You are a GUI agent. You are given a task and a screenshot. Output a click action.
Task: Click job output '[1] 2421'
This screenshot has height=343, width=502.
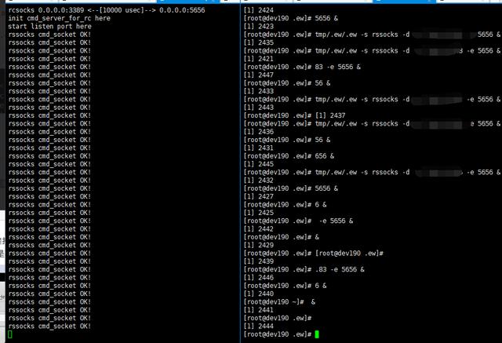tap(259, 59)
